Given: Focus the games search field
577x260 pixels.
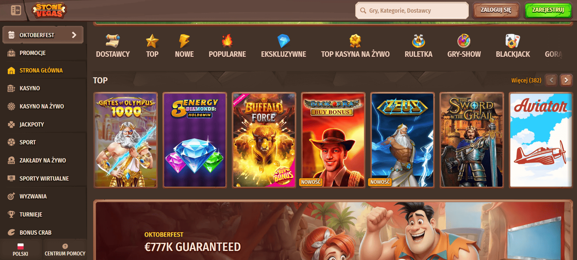Looking at the screenshot, I should [412, 11].
